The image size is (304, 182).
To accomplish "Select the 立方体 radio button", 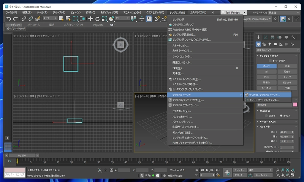I will (266, 116).
